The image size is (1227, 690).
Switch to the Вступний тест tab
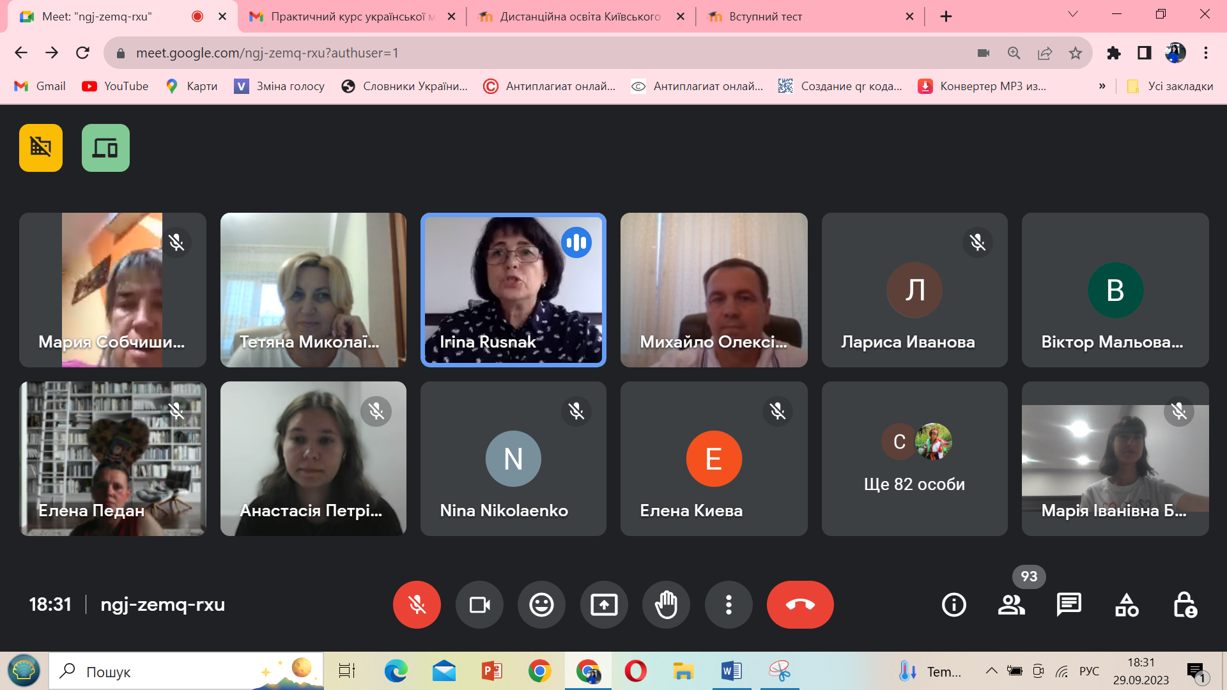(765, 17)
